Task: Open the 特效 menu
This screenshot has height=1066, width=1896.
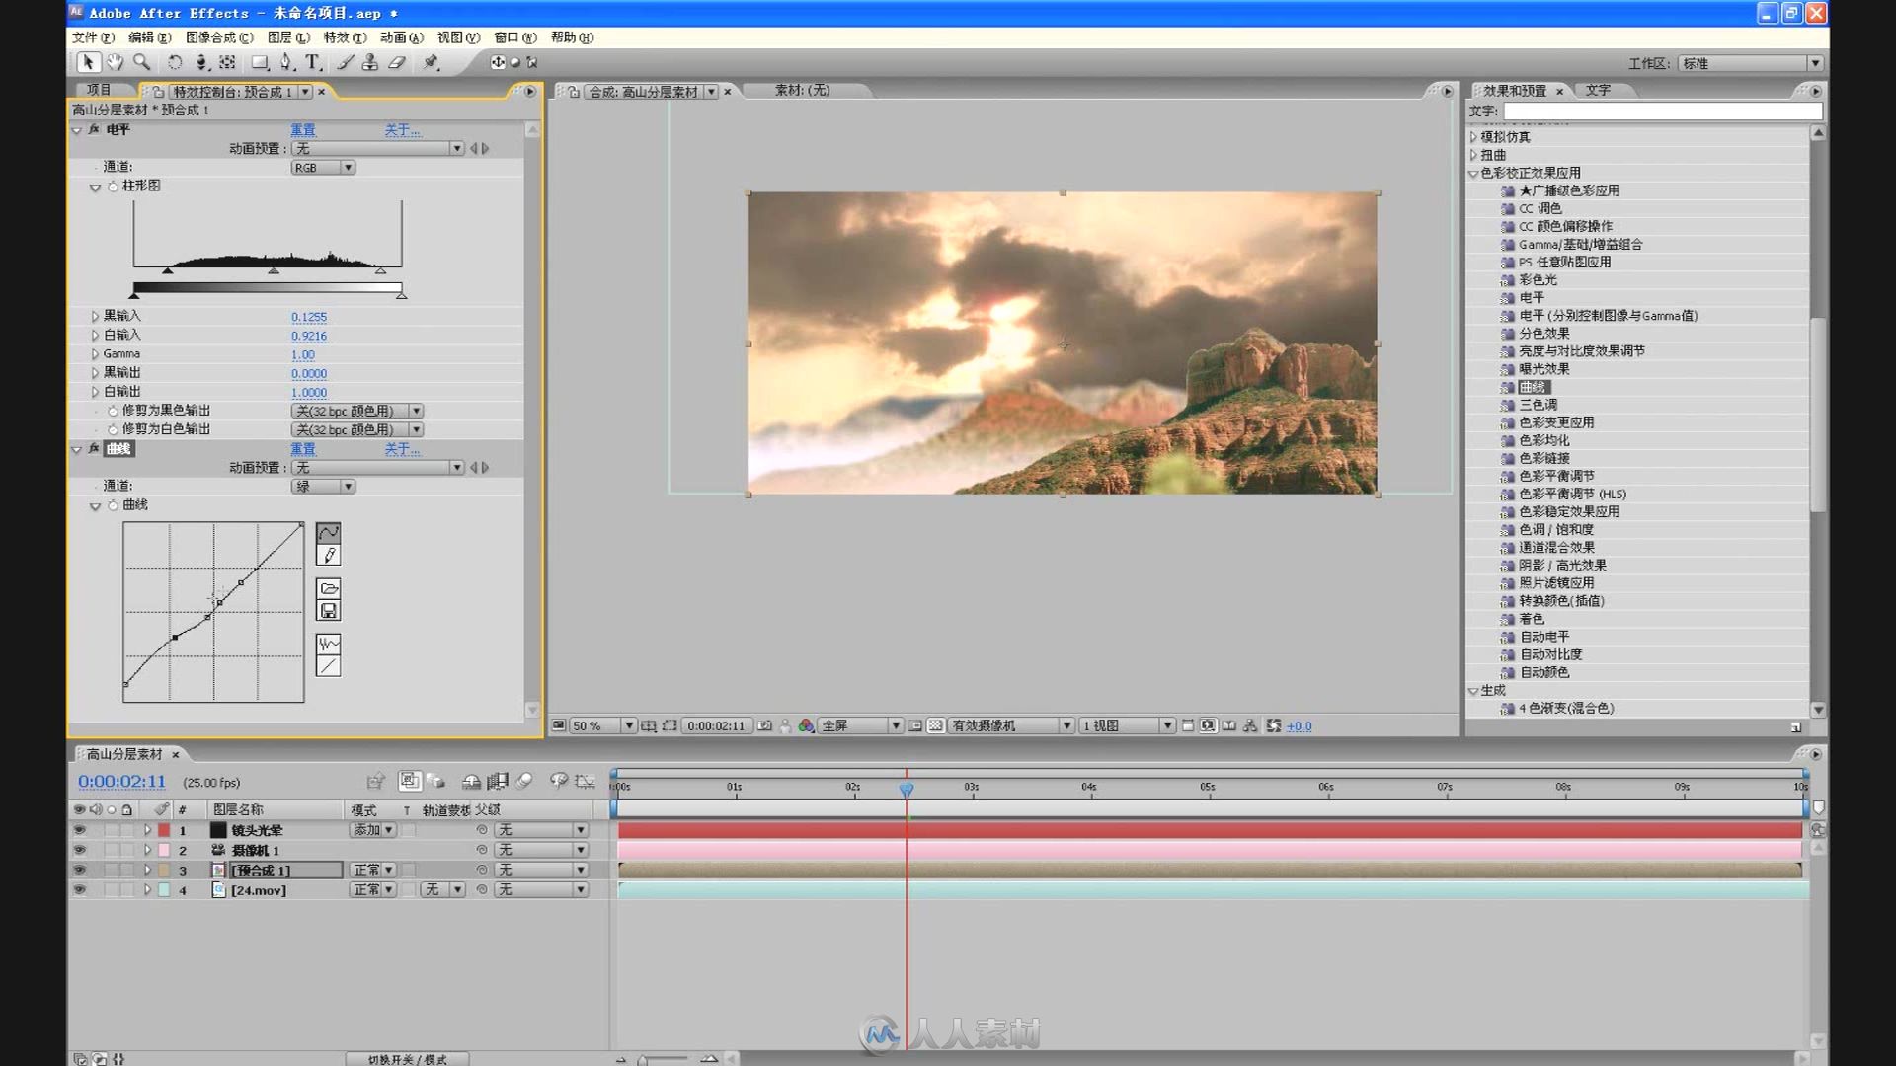Action: click(x=345, y=38)
